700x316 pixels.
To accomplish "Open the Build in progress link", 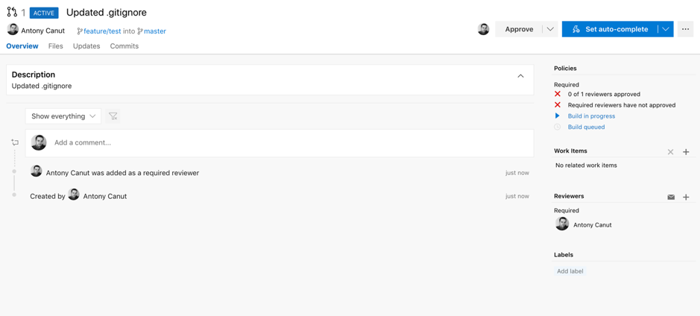I will (591, 116).
